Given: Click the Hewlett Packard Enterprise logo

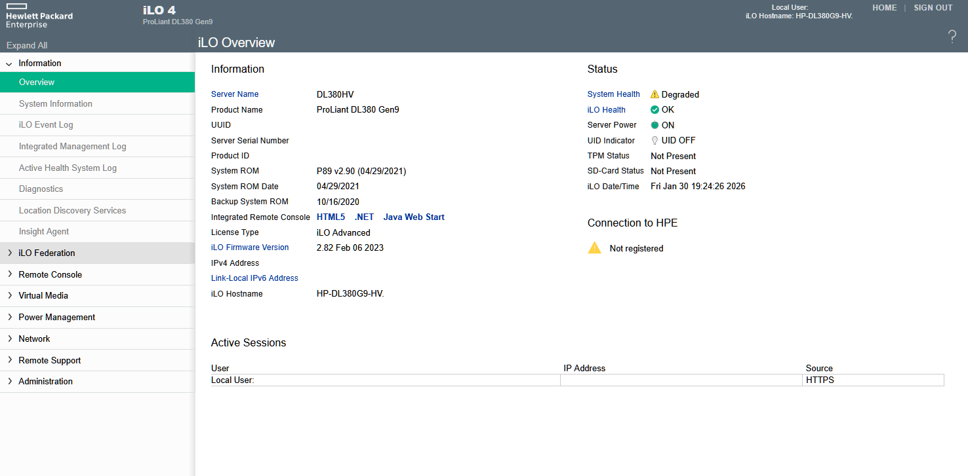Looking at the screenshot, I should 39,14.
